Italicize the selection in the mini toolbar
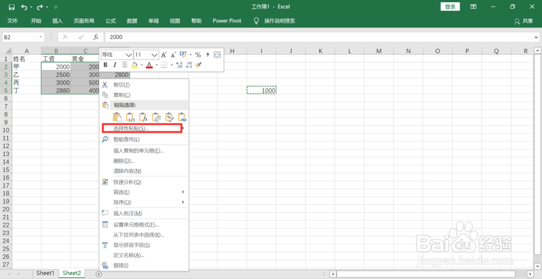The image size is (542, 279). point(115,64)
